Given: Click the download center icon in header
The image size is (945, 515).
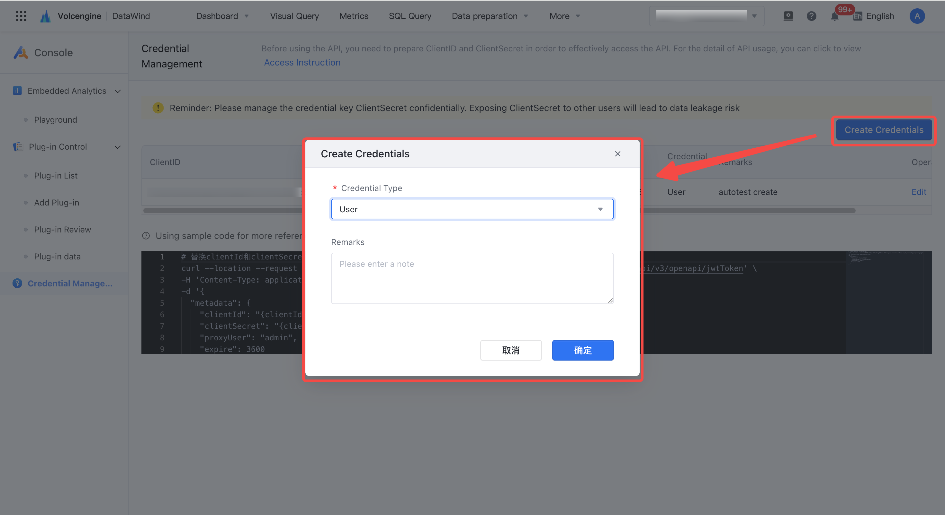Looking at the screenshot, I should 788,16.
